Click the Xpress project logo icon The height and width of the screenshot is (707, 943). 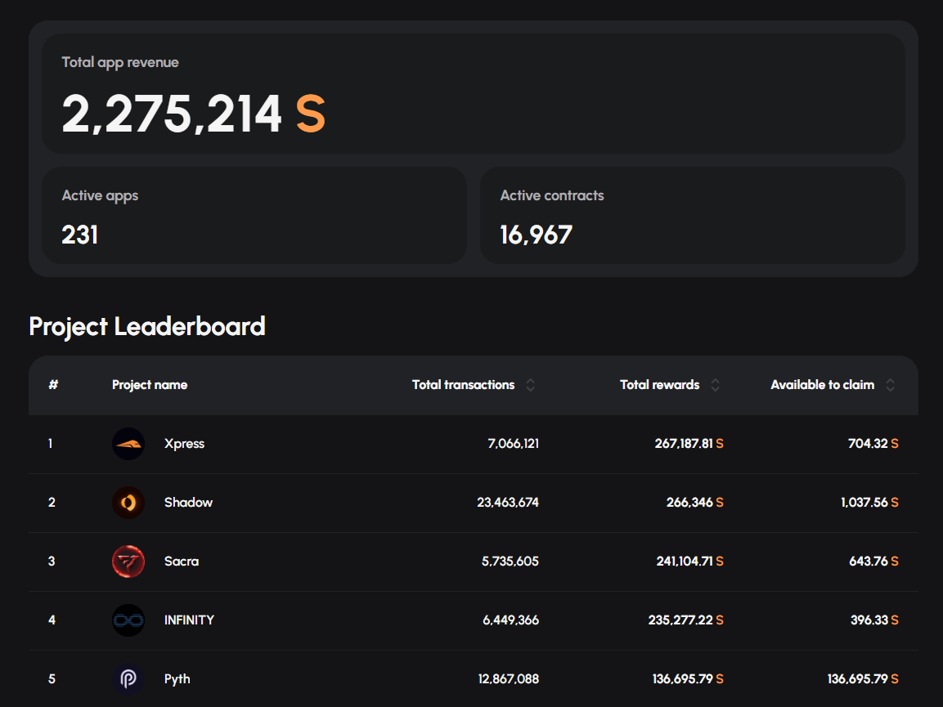coord(128,444)
